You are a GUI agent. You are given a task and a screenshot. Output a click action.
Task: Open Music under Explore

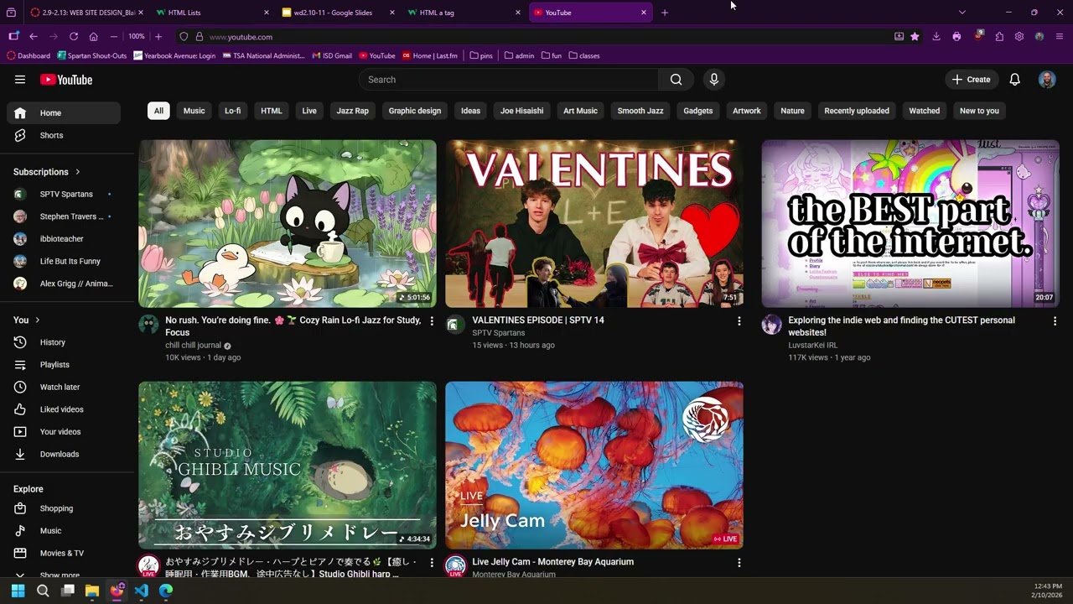[x=64, y=531]
